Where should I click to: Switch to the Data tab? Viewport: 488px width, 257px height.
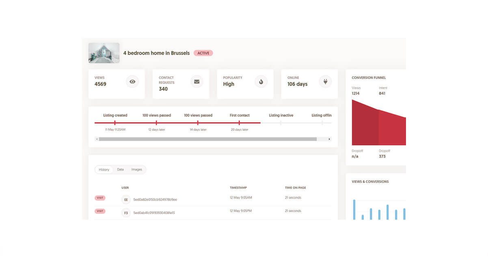[120, 169]
